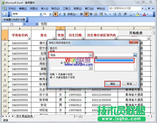
Task: Select the 与(A) radio option
Action: click(x=62, y=63)
